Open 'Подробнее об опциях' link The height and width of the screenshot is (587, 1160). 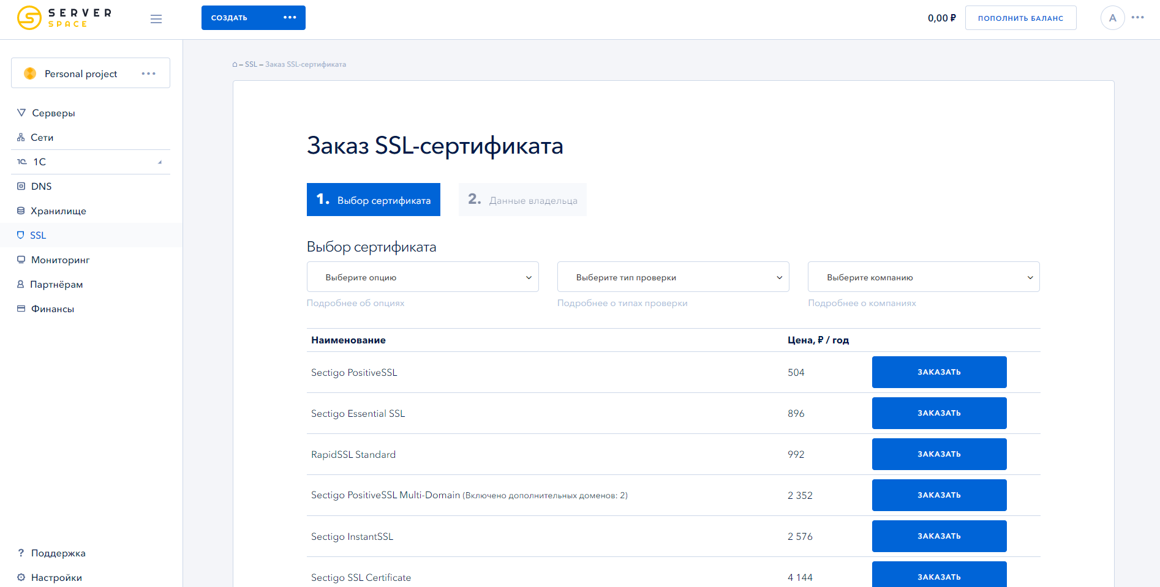[x=355, y=303]
